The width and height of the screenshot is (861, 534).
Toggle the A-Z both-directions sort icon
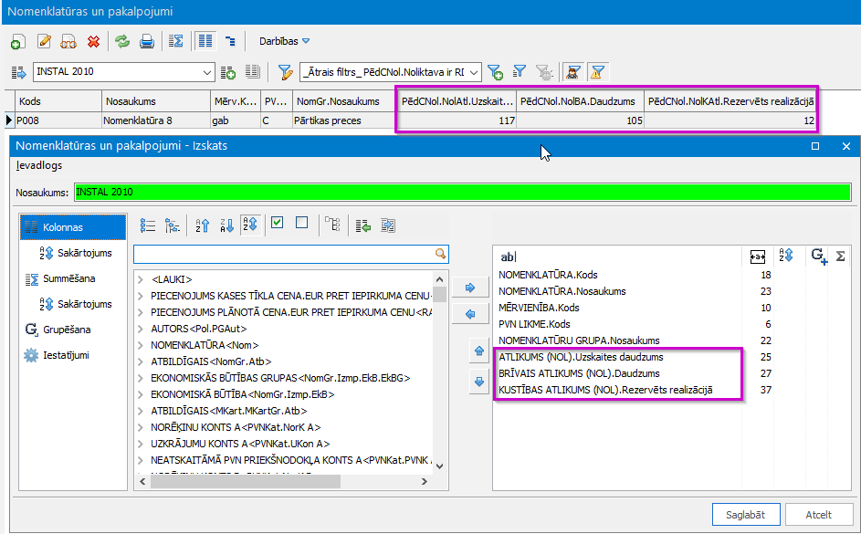tap(250, 225)
